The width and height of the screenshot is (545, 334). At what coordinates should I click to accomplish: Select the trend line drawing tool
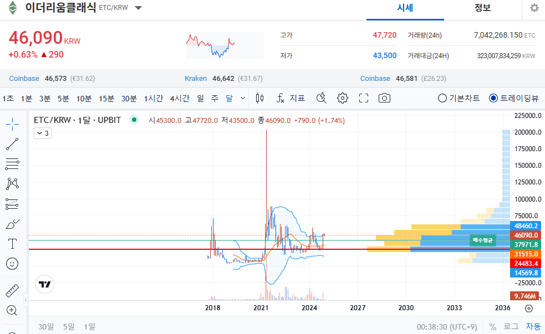12,144
